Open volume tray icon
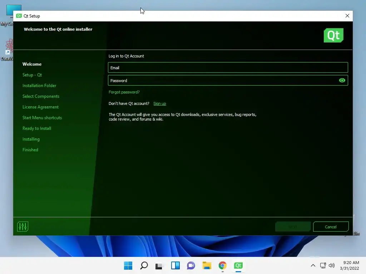This screenshot has width=366, height=274. pos(331,265)
